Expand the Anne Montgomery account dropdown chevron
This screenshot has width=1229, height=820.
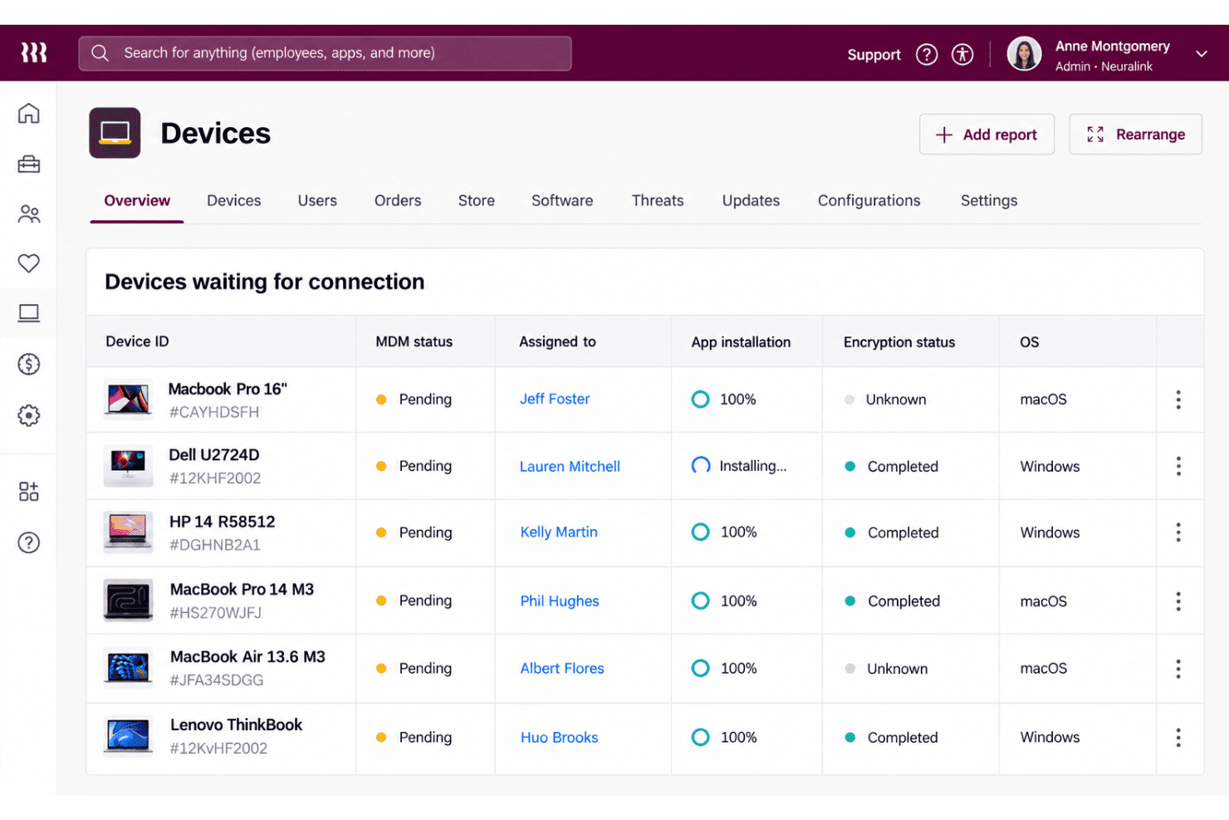pos(1202,54)
